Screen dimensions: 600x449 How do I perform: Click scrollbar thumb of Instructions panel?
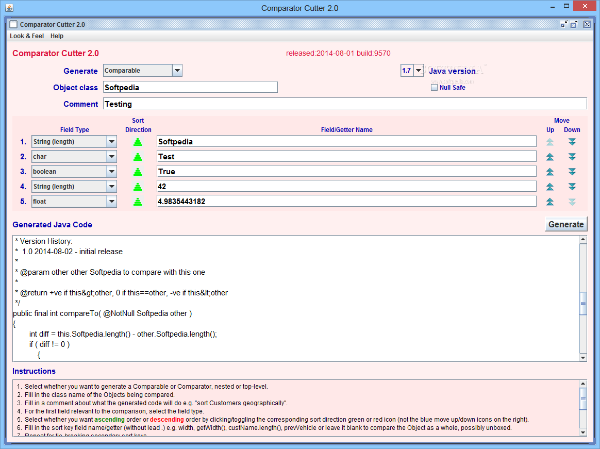(x=583, y=399)
